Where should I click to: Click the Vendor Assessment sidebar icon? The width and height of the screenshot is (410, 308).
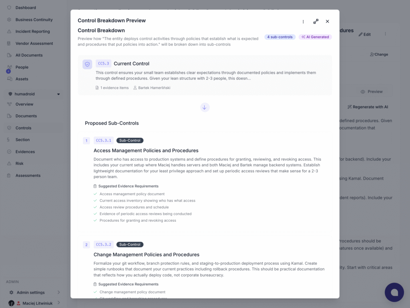coord(9,43)
